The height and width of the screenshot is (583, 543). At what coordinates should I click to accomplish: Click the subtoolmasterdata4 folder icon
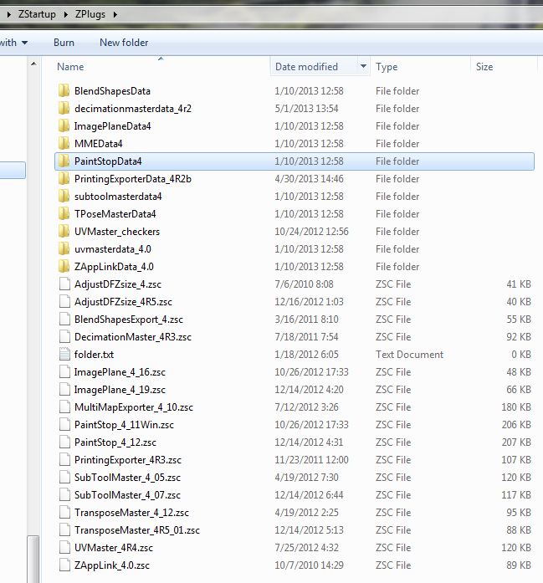(x=64, y=196)
